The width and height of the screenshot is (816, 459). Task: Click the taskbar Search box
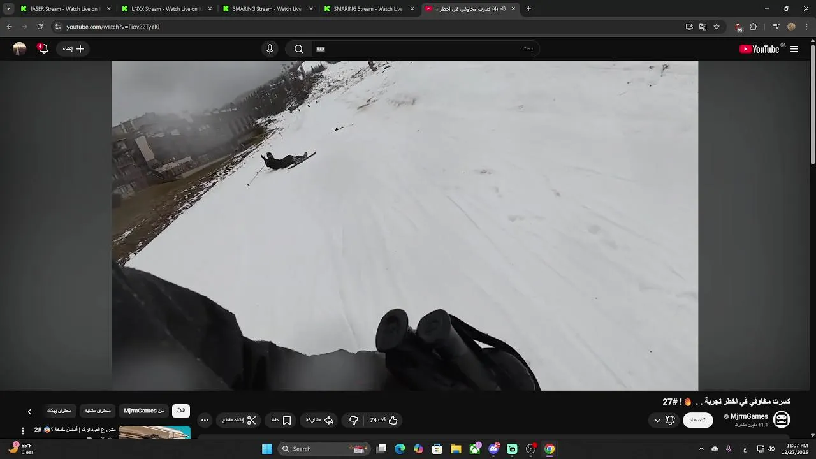(x=324, y=449)
